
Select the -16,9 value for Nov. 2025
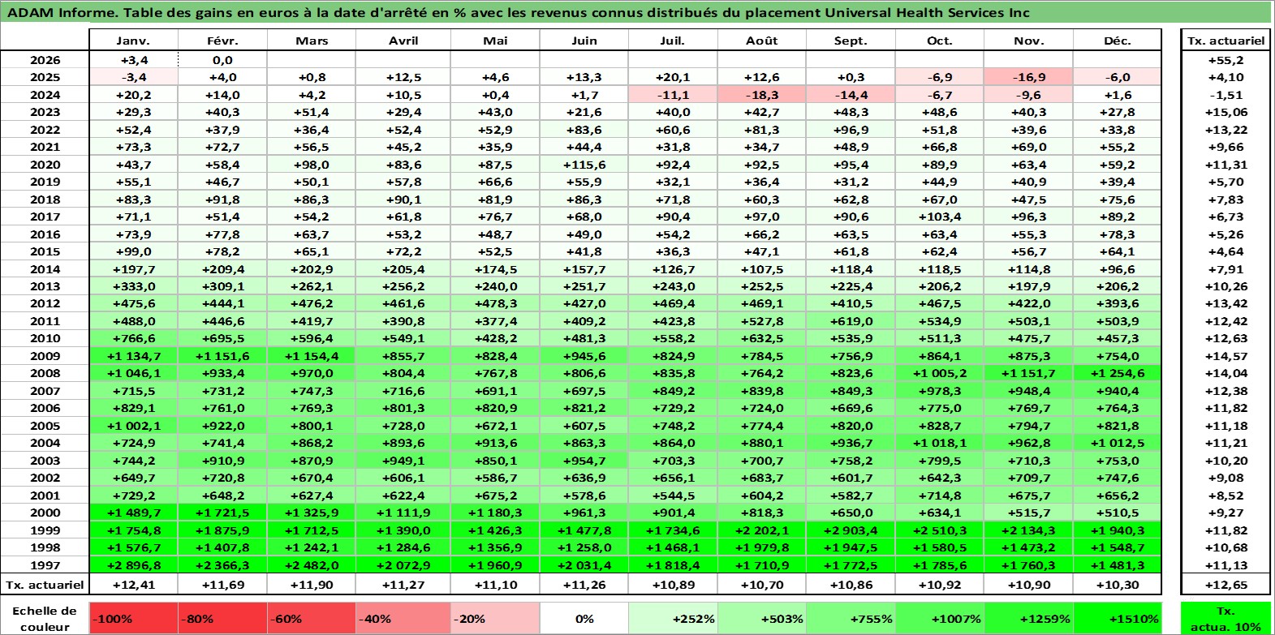[x=1028, y=77]
